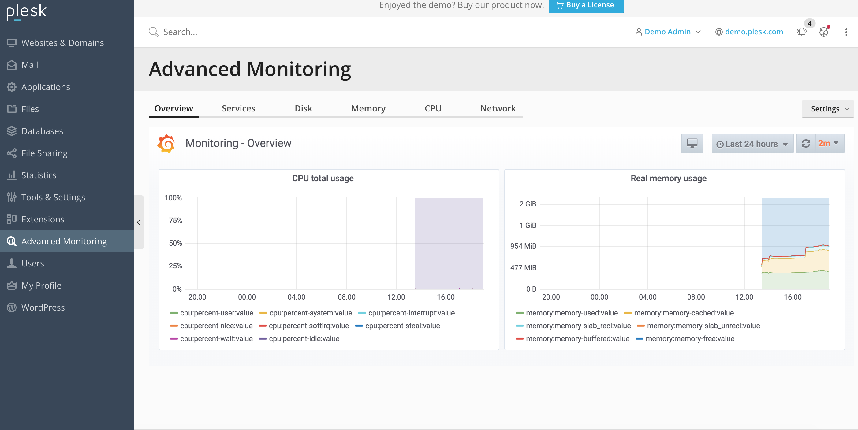This screenshot has height=430, width=858.
Task: Open Websites & Domains monitor icon
Action: (x=12, y=43)
